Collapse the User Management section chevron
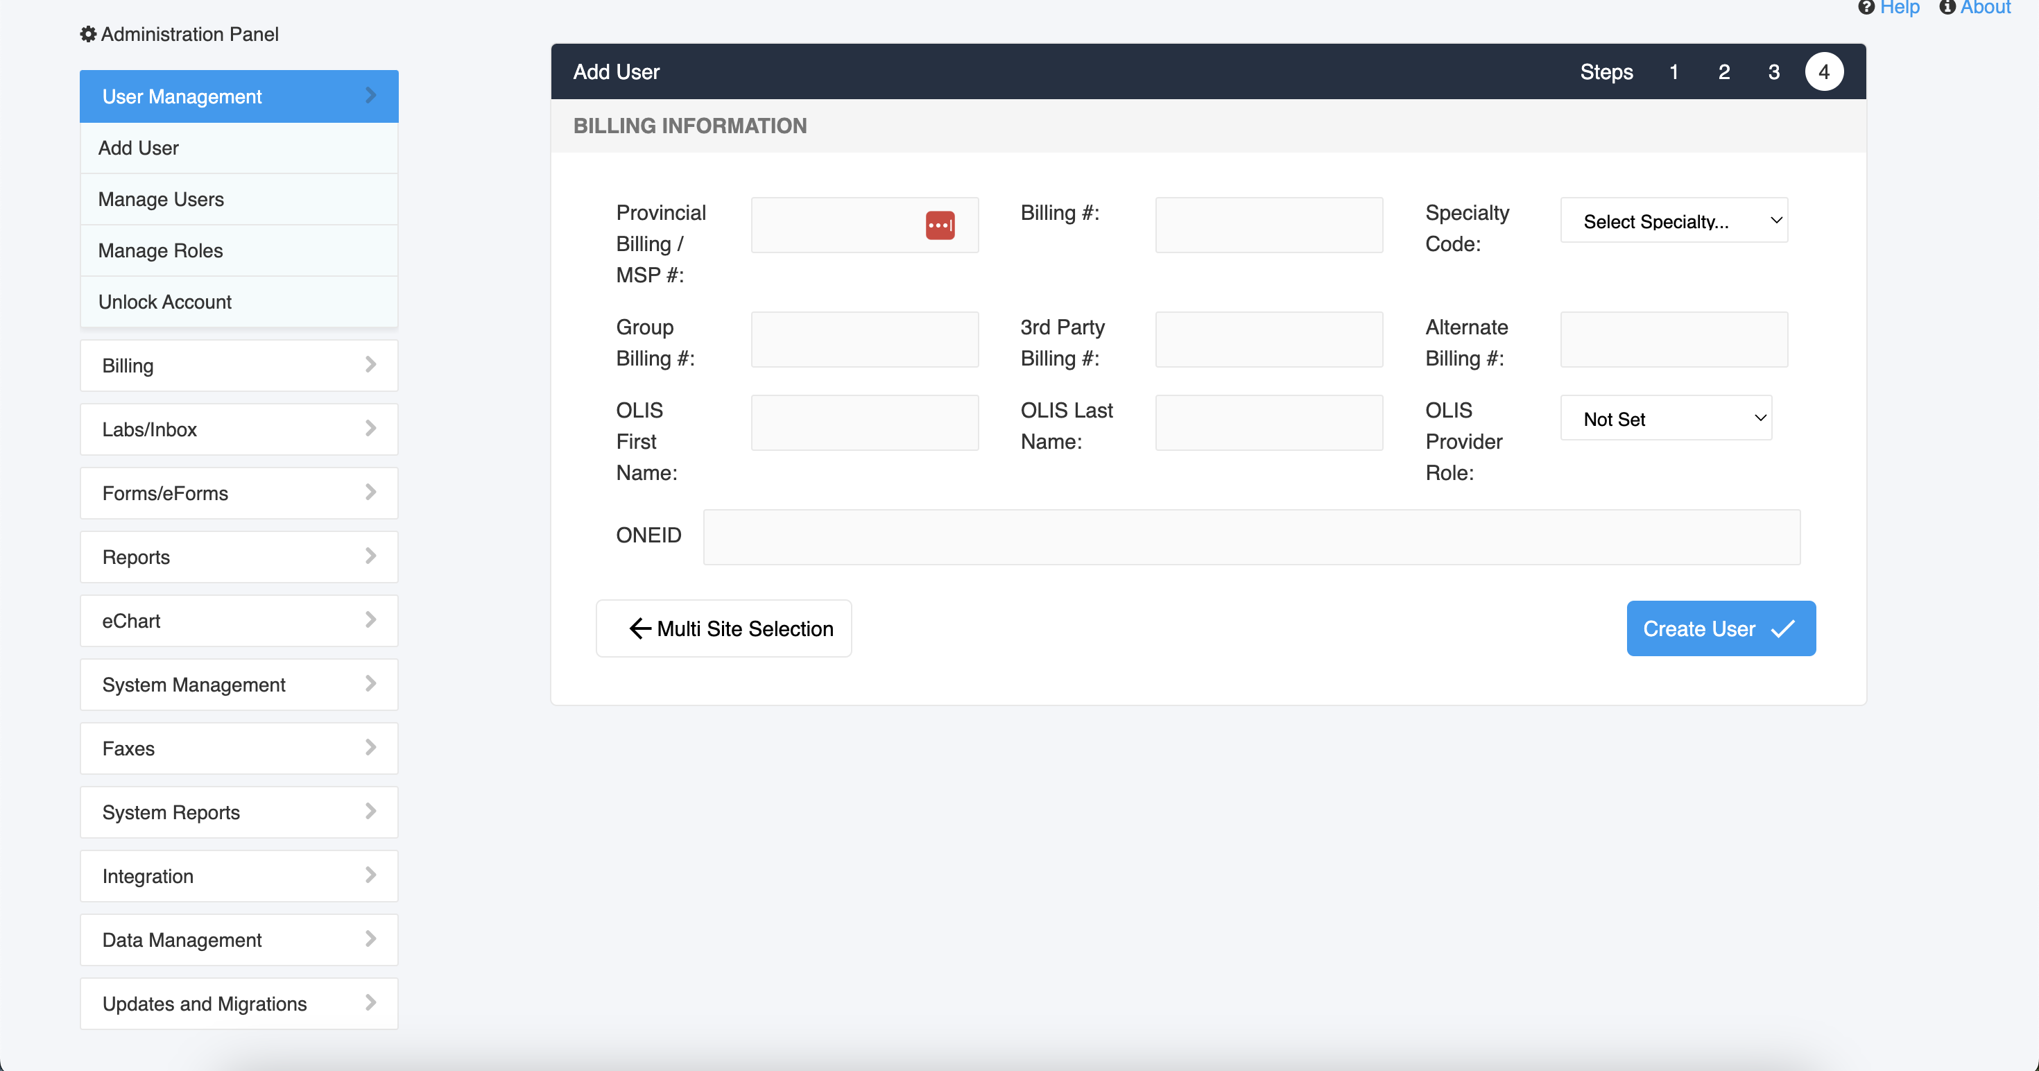The width and height of the screenshot is (2039, 1071). coord(370,96)
